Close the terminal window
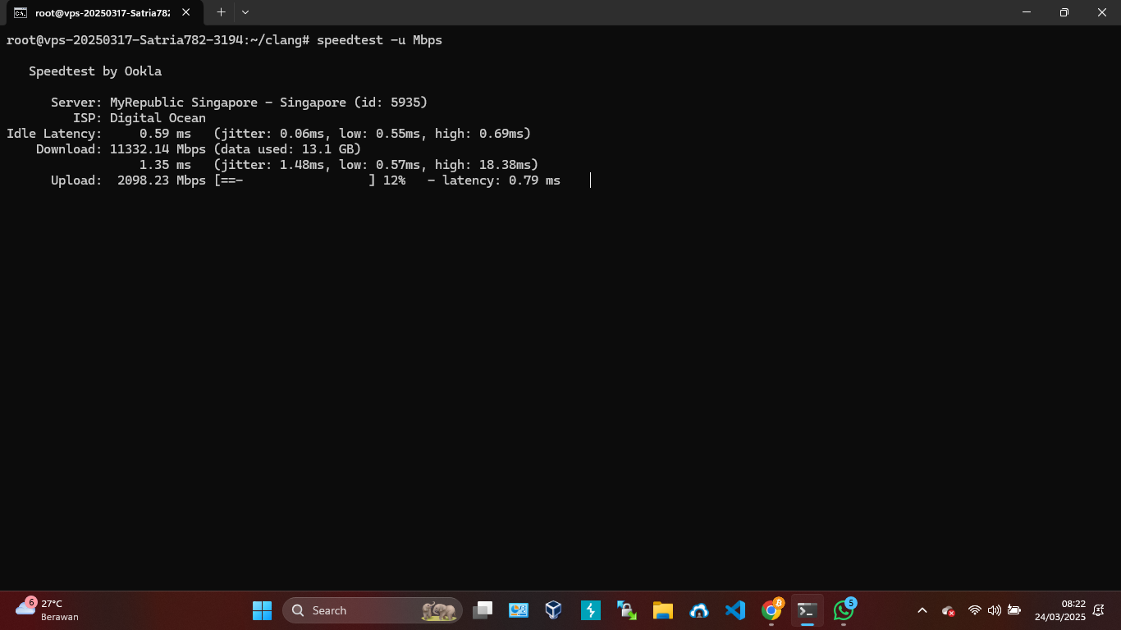Viewport: 1121px width, 630px height. click(x=1102, y=12)
